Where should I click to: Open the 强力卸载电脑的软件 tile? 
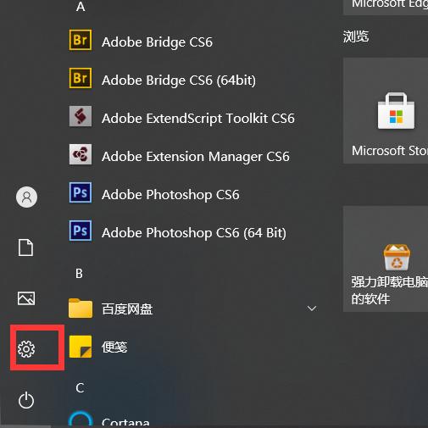click(x=386, y=258)
